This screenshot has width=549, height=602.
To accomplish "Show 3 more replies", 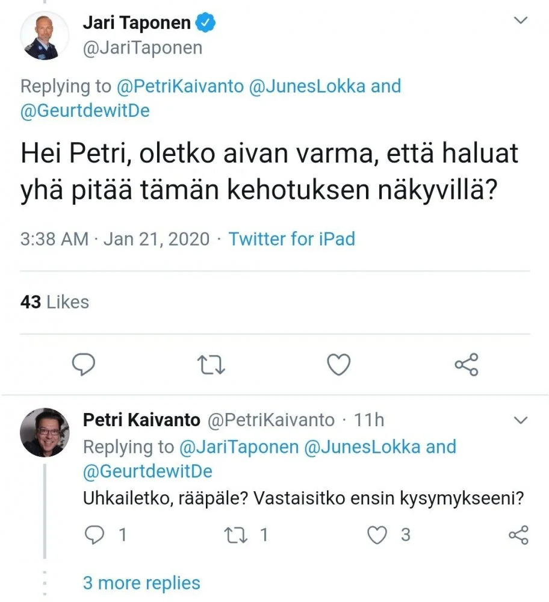I will (x=141, y=583).
